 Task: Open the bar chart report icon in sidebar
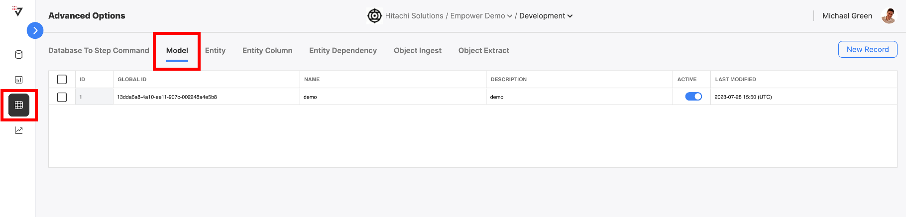[19, 80]
